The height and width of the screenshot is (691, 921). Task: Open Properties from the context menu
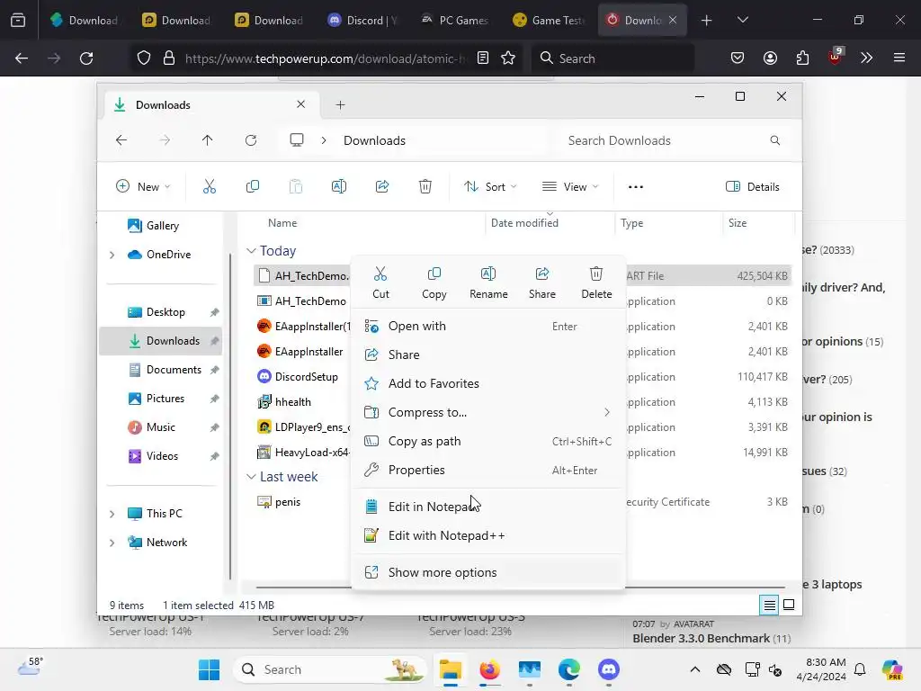[487, 470]
